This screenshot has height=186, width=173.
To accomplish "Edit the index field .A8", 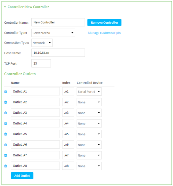I will [x=68, y=166].
